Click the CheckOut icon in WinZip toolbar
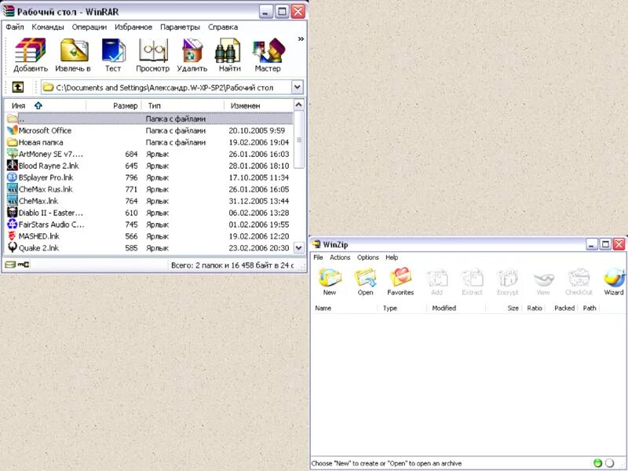Screen dimensions: 628x471 (579, 281)
